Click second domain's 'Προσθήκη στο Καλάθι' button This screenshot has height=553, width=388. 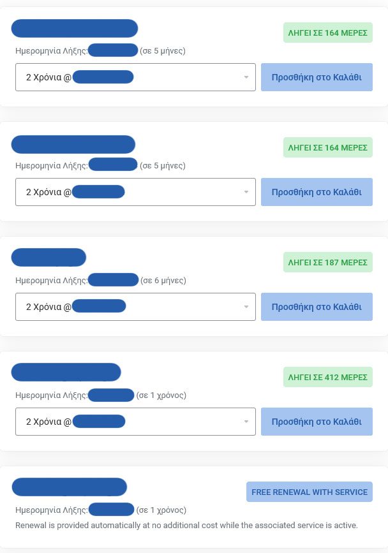317,192
